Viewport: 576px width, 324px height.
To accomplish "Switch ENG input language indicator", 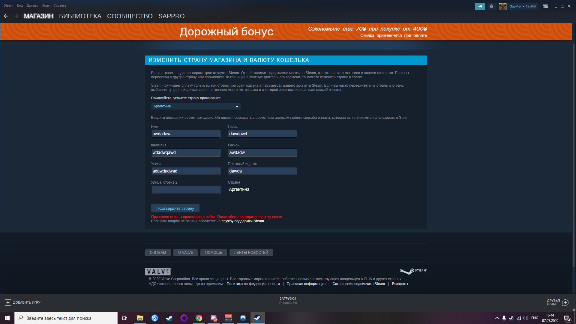I will pos(535,318).
